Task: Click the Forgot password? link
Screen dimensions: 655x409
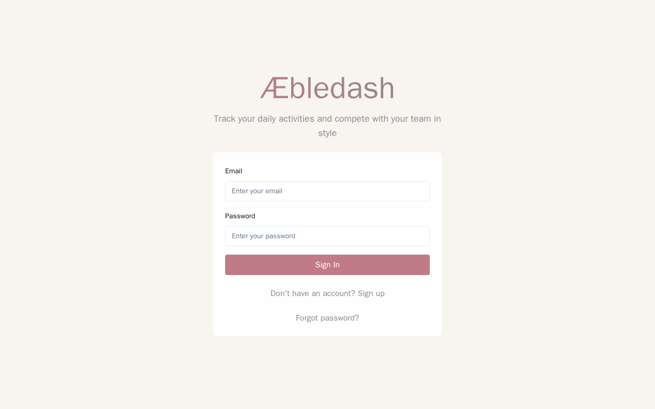Action: point(327,318)
